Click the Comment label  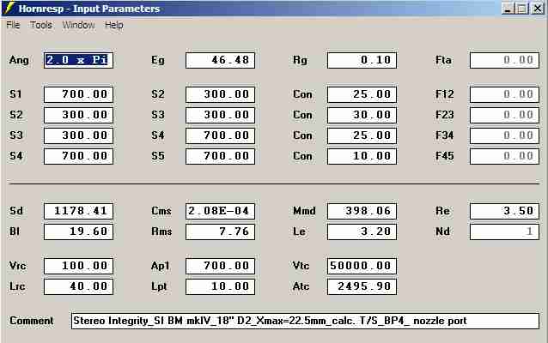tap(32, 321)
